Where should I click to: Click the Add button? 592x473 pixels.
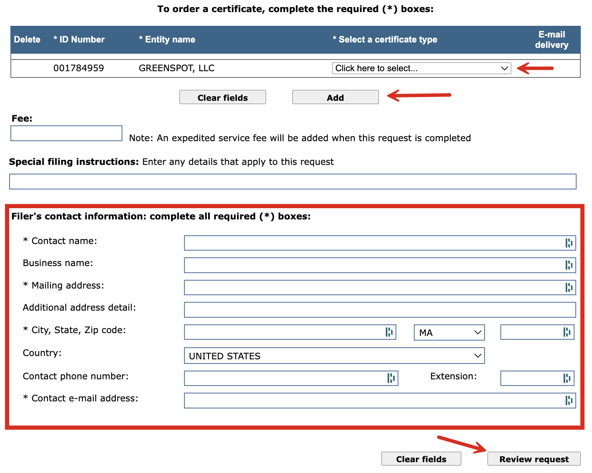[335, 97]
